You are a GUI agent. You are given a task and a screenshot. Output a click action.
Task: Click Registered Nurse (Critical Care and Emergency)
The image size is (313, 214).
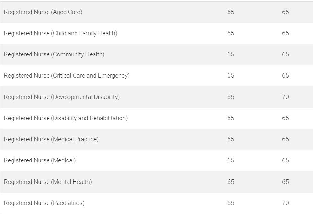[x=67, y=76]
